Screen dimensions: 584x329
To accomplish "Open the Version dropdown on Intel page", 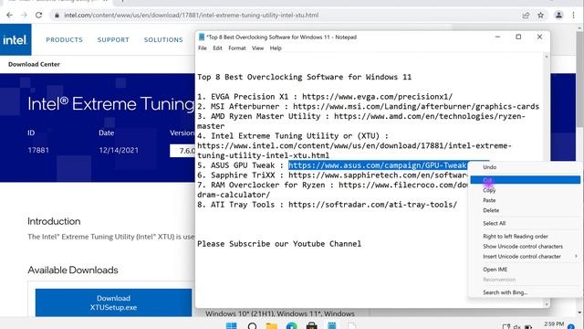I will [x=182, y=151].
